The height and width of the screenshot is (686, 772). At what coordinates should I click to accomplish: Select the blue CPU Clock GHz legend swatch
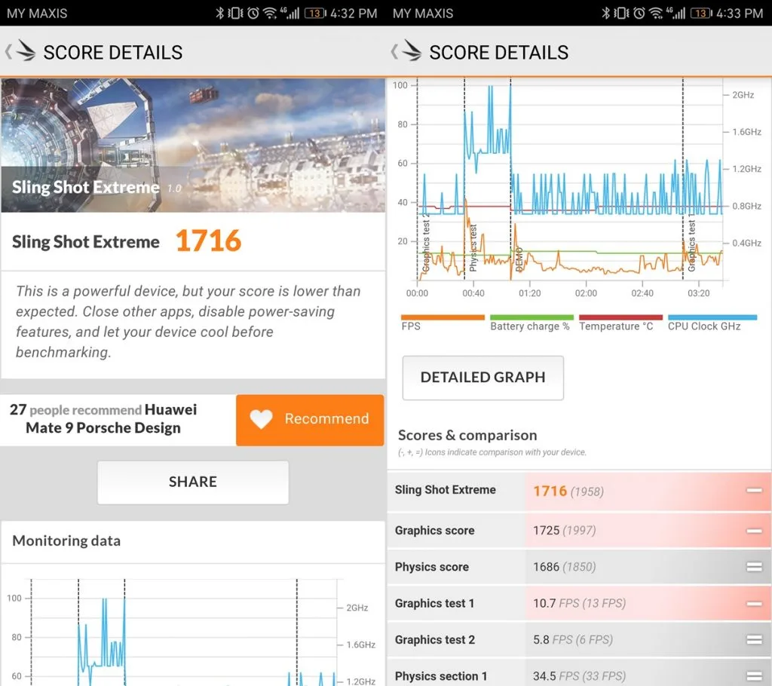click(712, 317)
